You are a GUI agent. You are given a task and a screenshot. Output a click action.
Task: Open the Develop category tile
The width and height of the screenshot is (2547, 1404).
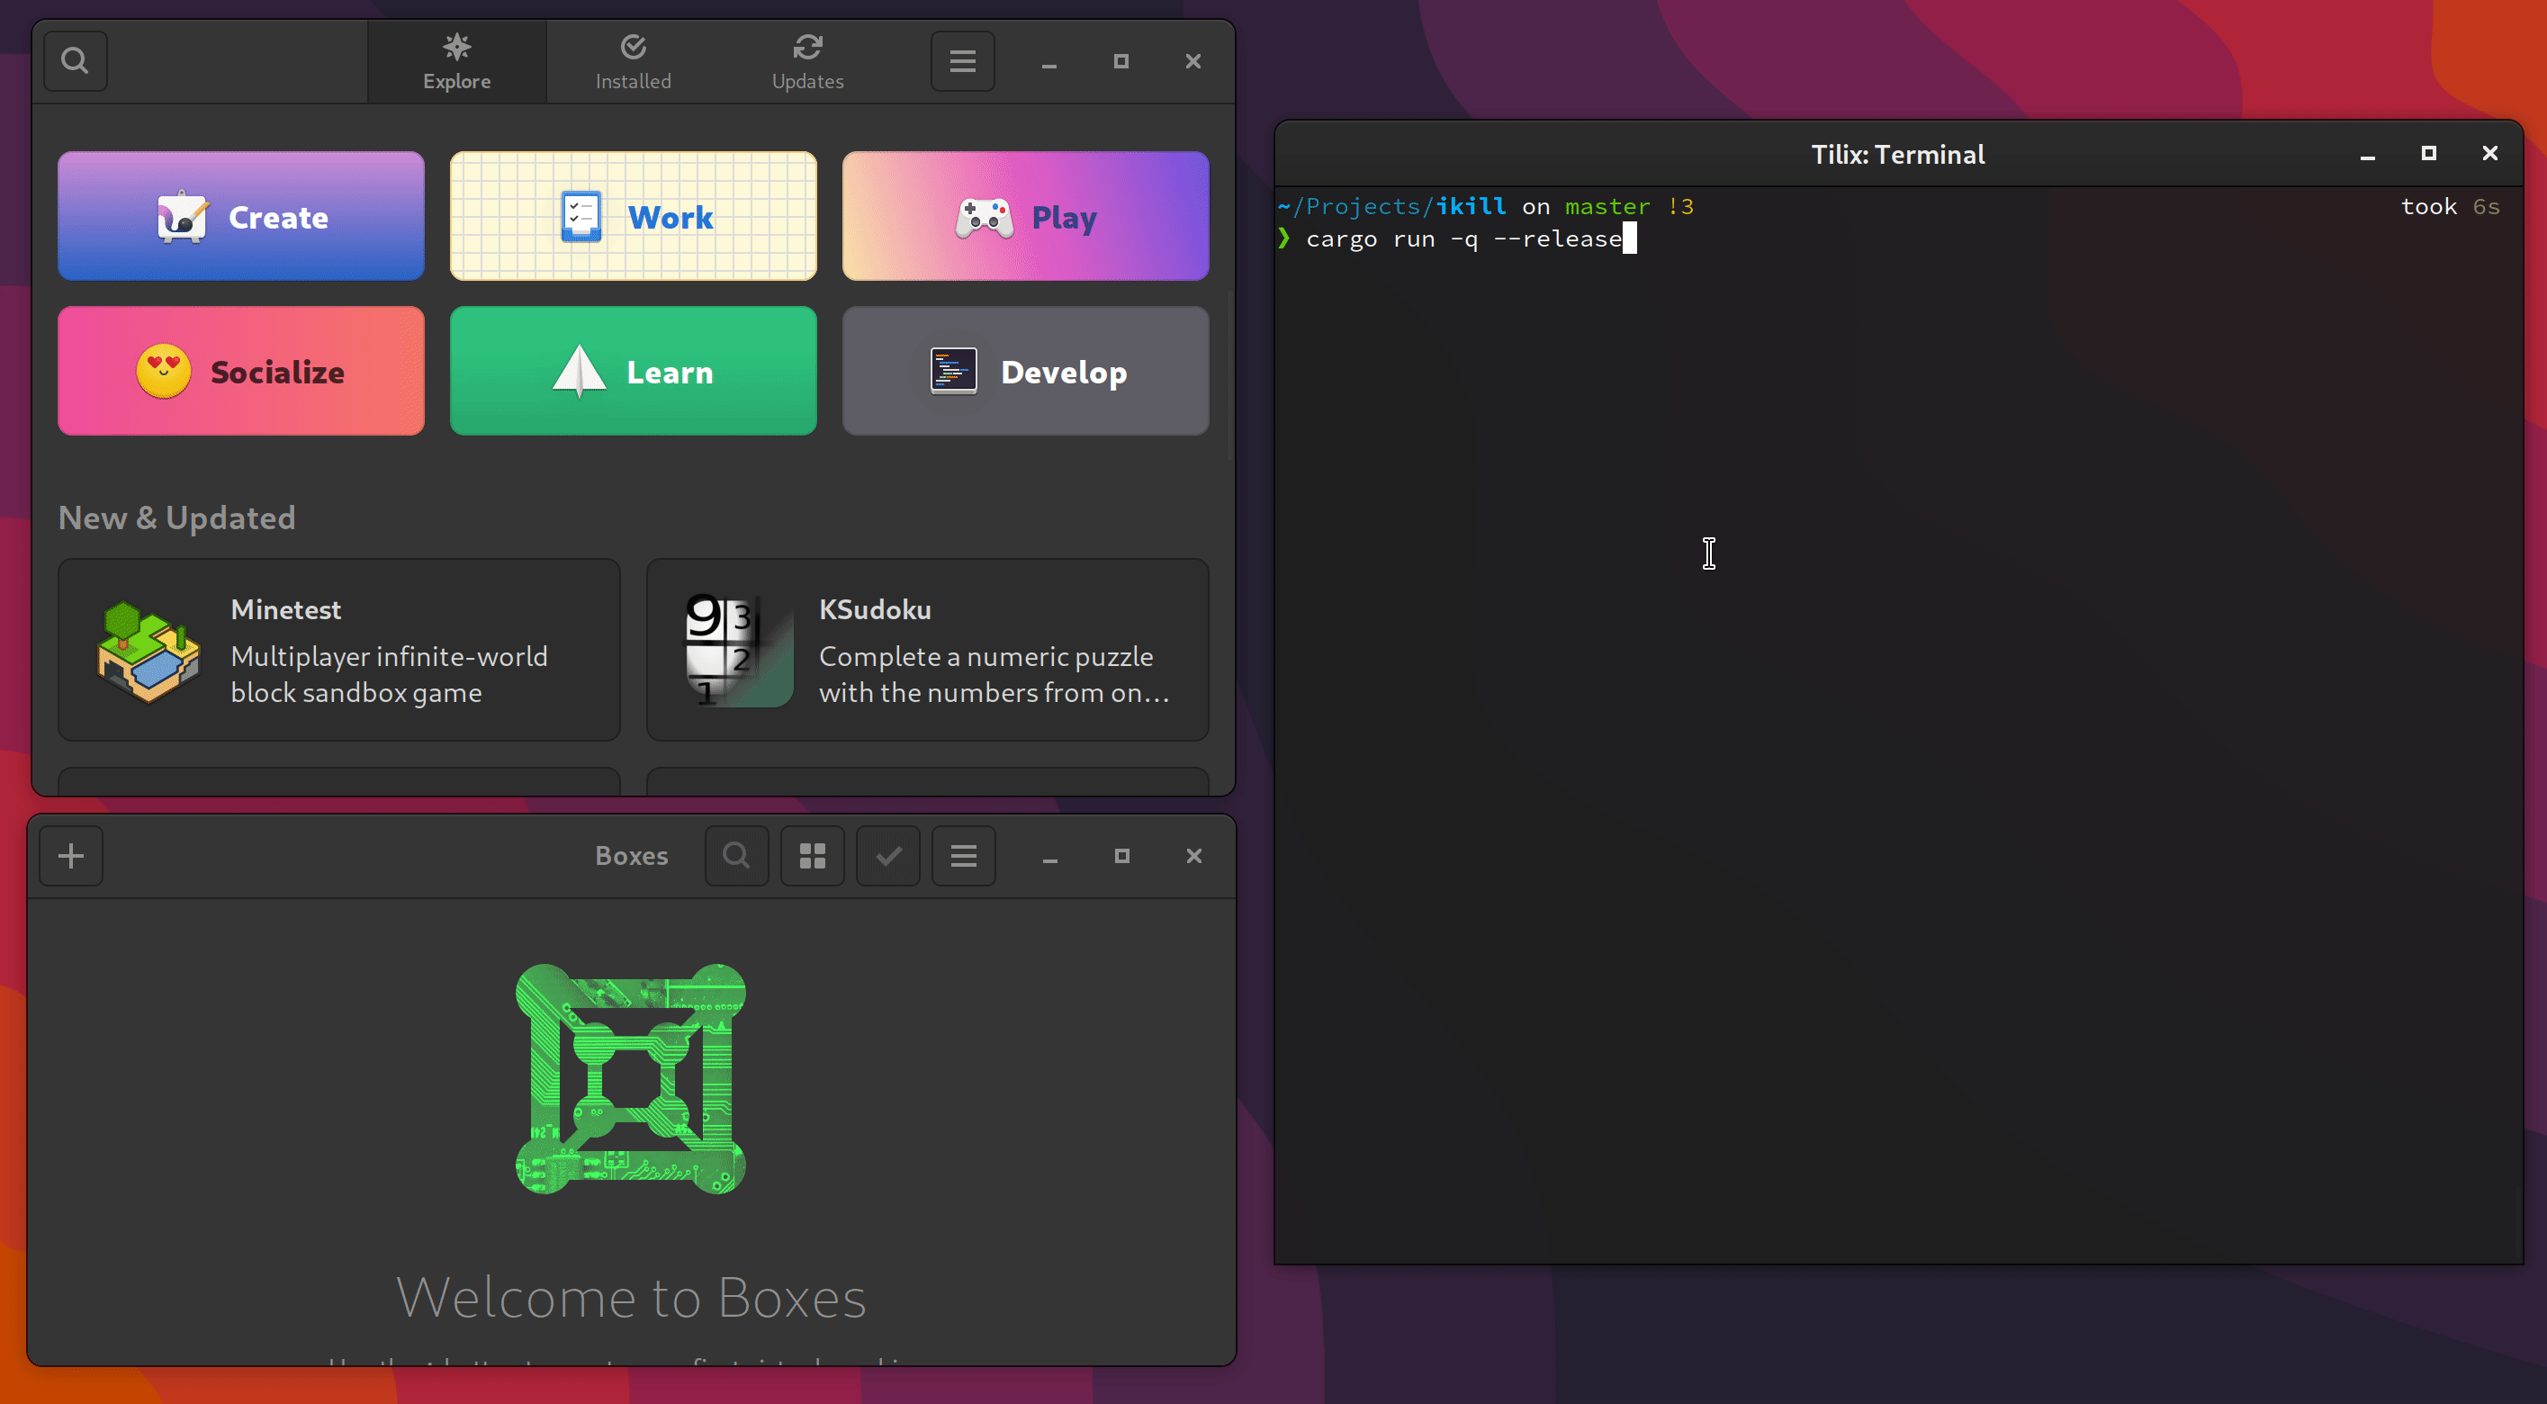point(1024,371)
